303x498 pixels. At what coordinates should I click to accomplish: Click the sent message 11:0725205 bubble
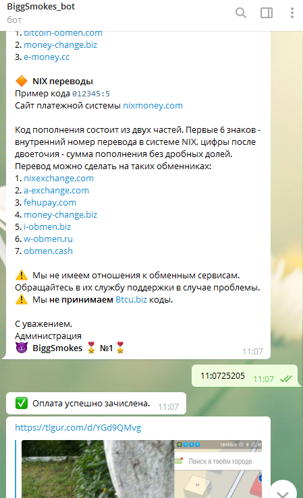click(246, 376)
